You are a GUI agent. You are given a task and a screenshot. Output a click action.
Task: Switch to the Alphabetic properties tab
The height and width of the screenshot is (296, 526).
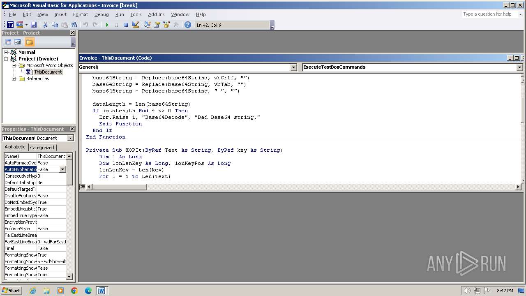tap(15, 147)
